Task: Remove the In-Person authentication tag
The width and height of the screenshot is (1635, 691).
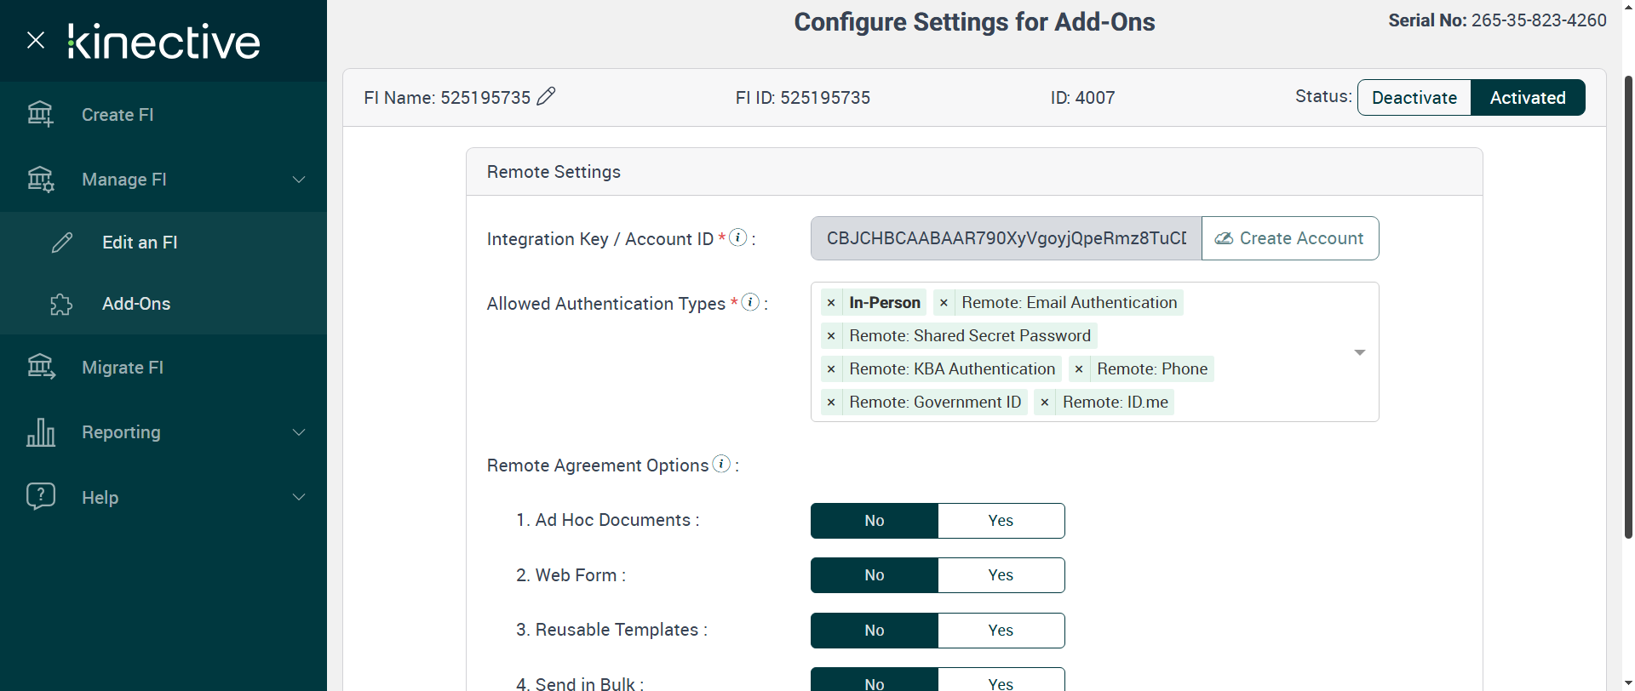Action: (831, 303)
